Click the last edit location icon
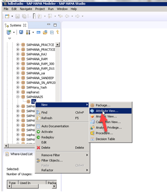This screenshot has width=167, height=195. pos(60,16)
